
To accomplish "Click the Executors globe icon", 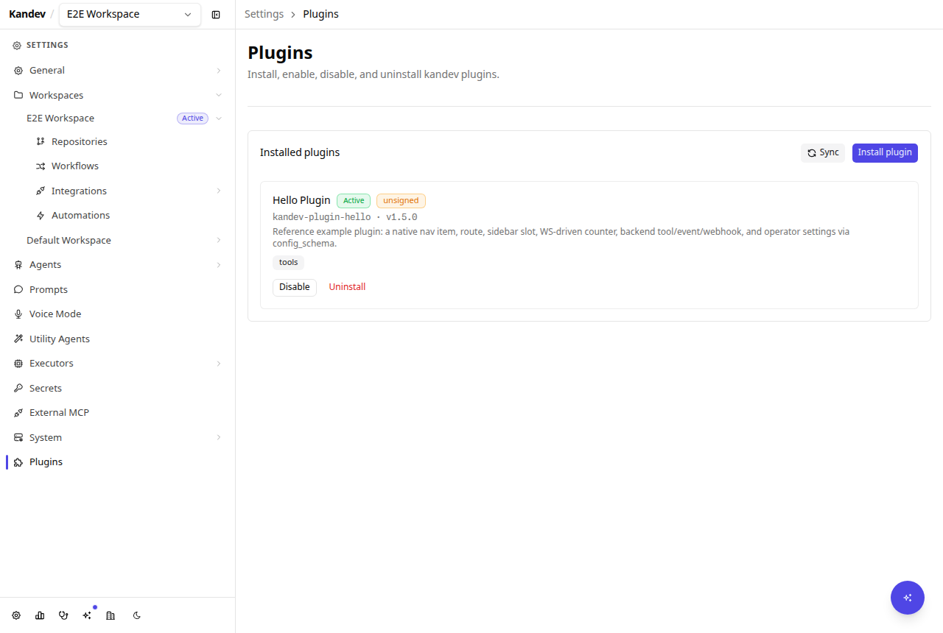I will [x=18, y=364].
